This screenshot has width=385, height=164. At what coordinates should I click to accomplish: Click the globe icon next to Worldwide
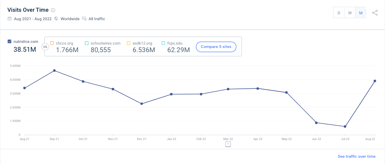click(56, 19)
